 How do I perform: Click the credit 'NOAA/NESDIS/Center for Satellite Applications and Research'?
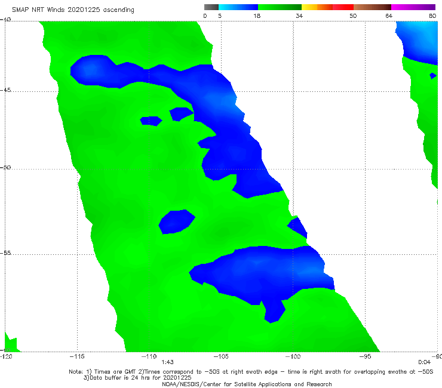(x=247, y=384)
